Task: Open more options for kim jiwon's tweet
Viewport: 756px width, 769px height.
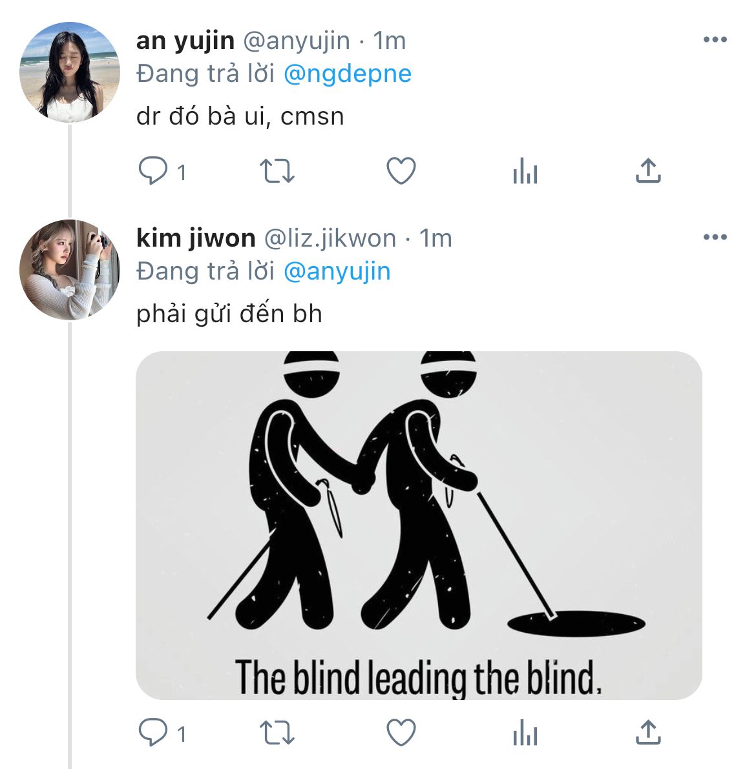Action: coord(715,238)
